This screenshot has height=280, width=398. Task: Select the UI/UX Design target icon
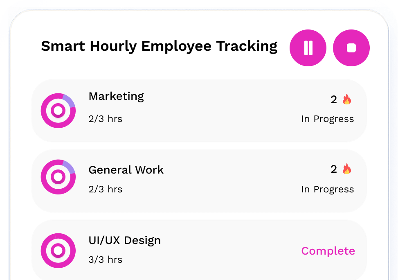pyautogui.click(x=58, y=251)
